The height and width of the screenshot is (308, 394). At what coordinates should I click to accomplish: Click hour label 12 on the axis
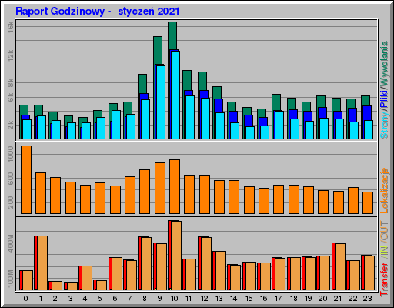(x=204, y=299)
